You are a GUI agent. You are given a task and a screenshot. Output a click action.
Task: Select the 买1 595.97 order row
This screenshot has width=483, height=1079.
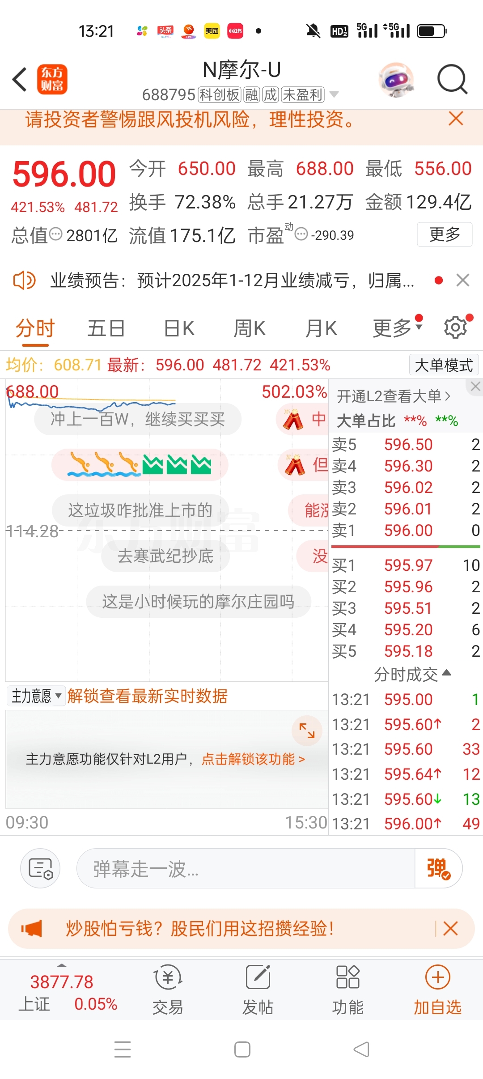tap(406, 565)
